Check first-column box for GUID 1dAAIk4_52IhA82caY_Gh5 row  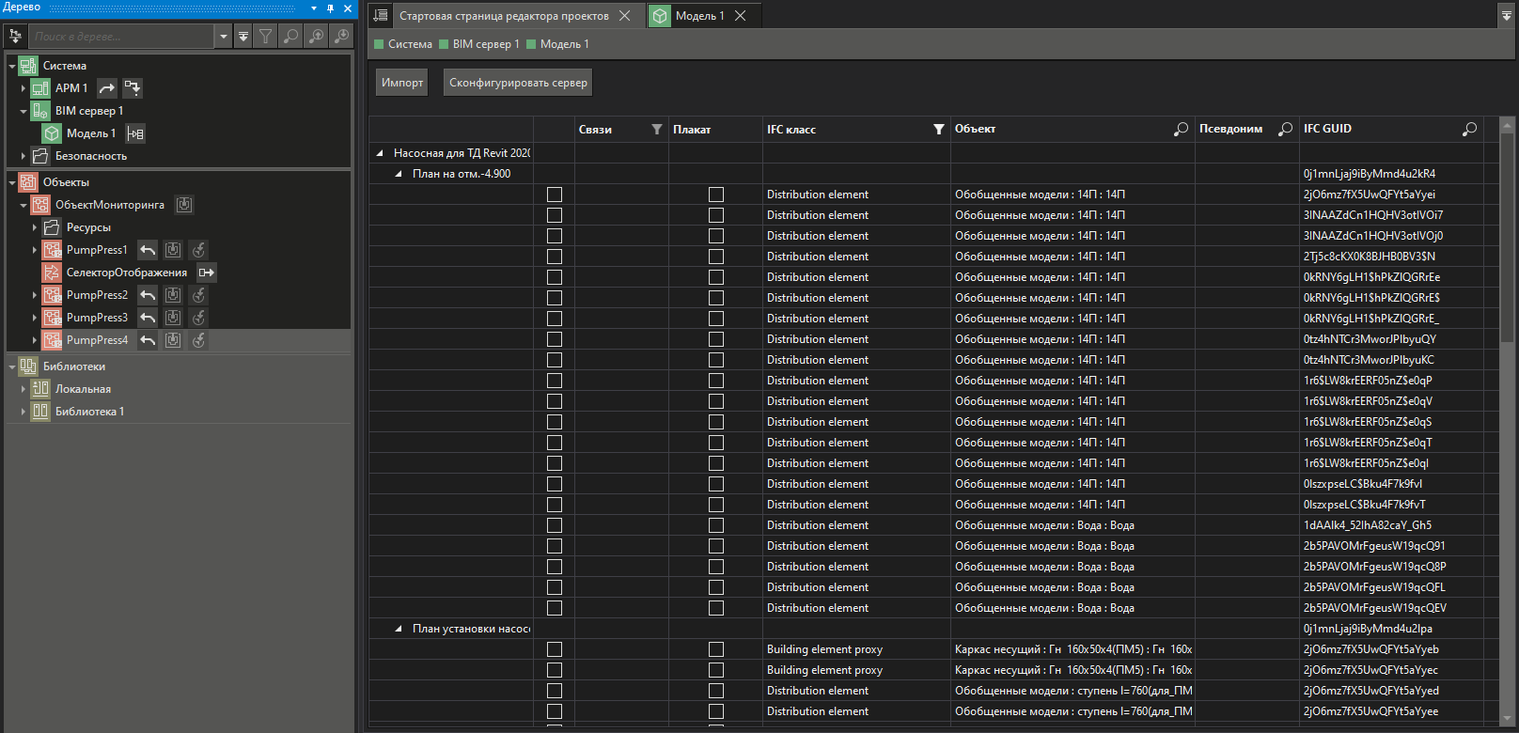pyautogui.click(x=555, y=525)
